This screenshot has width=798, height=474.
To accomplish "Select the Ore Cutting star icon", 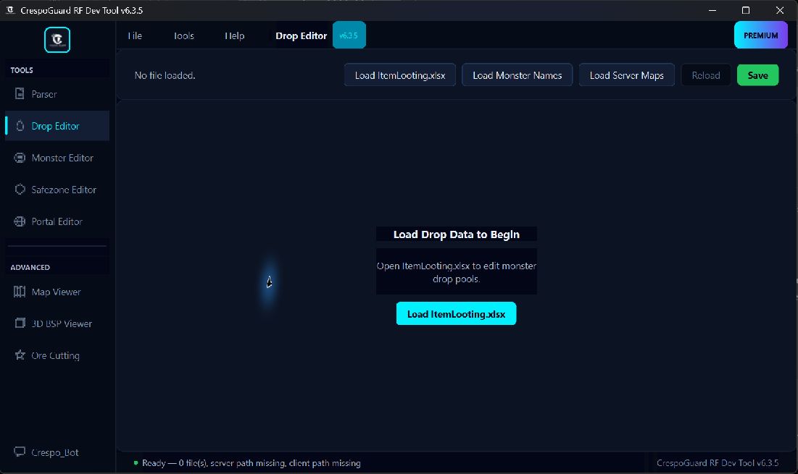I will 20,355.
